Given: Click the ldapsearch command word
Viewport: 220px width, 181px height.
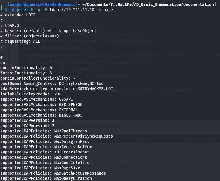Looking at the screenshot, I should [21, 10].
